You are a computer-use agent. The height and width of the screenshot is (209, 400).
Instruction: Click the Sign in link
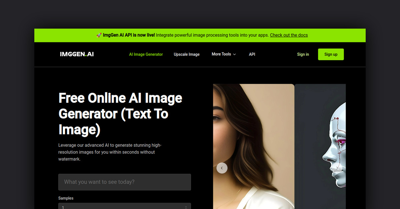click(x=303, y=54)
